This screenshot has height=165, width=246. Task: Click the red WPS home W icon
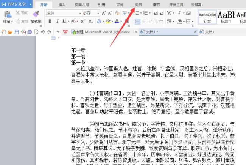65,32
